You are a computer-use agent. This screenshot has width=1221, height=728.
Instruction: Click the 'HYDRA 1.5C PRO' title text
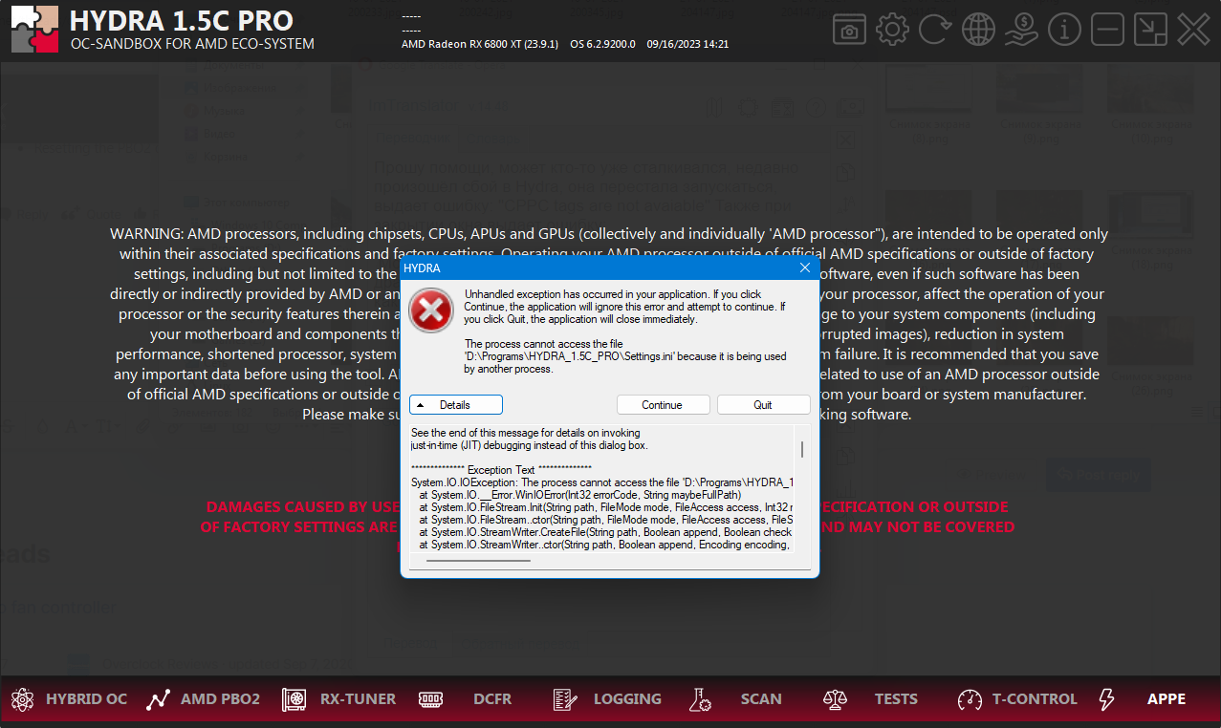coord(182,20)
